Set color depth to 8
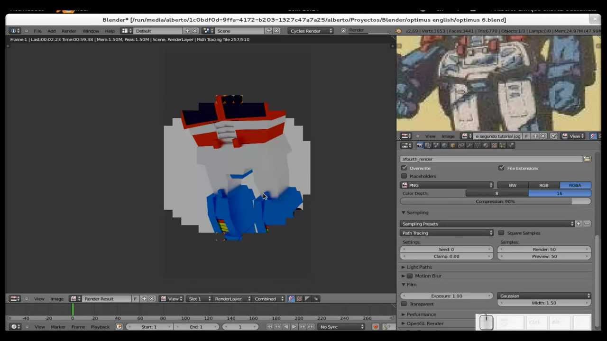Screen dimensions: 607x341 497,193
